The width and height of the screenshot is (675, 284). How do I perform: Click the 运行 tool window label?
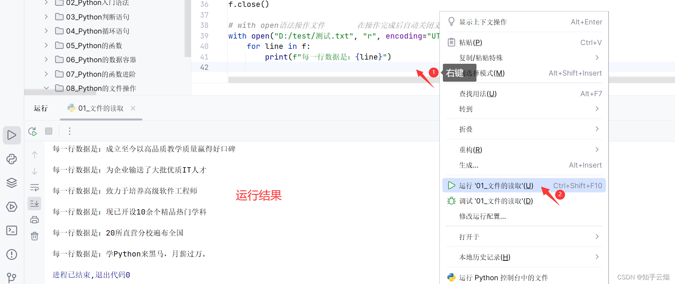click(41, 108)
